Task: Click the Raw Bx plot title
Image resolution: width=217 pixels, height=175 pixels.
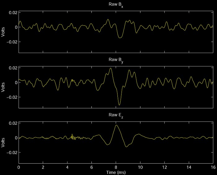Action: click(116, 5)
